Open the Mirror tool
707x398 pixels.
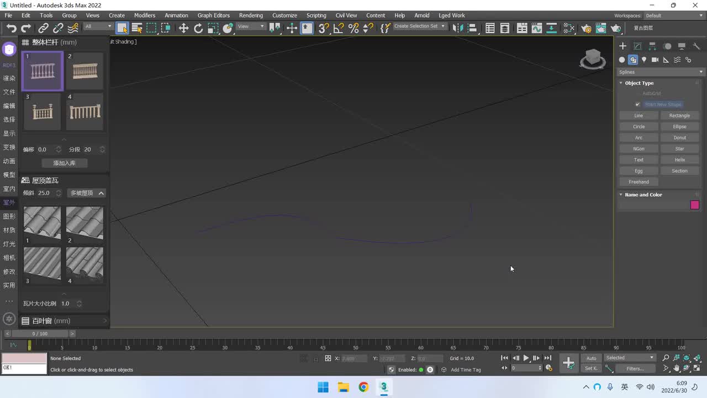457,28
